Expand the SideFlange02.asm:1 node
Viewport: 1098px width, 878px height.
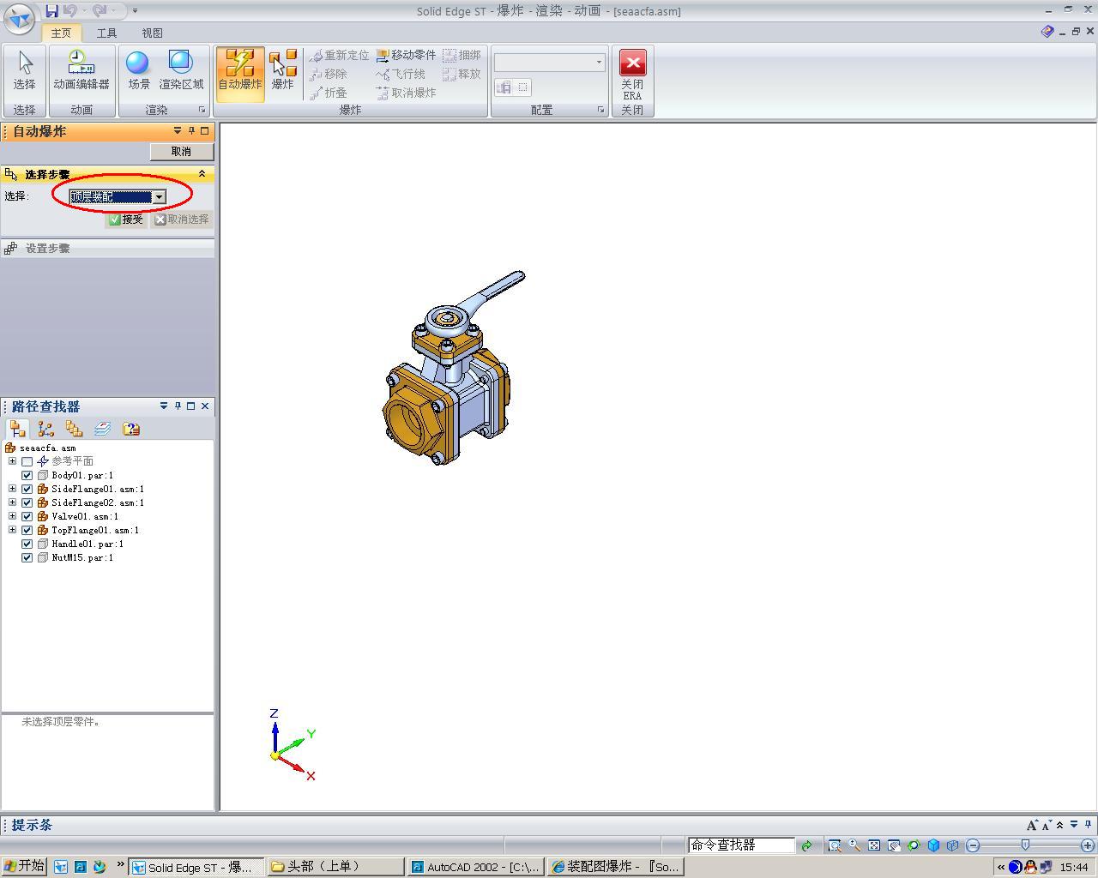coord(12,502)
